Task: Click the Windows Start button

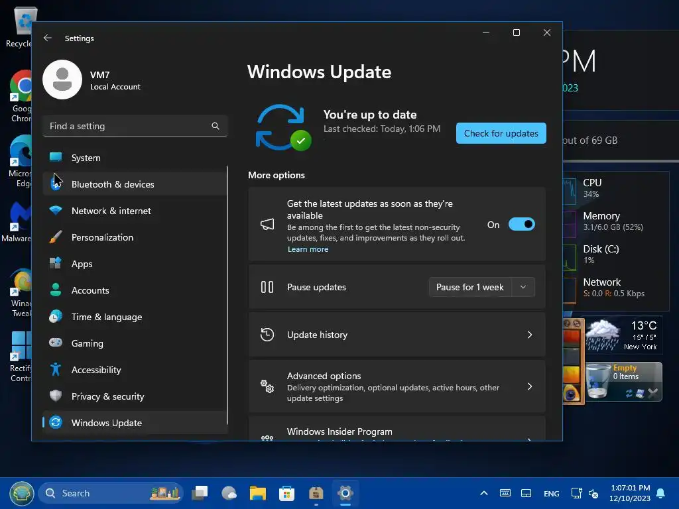Action: click(22, 493)
